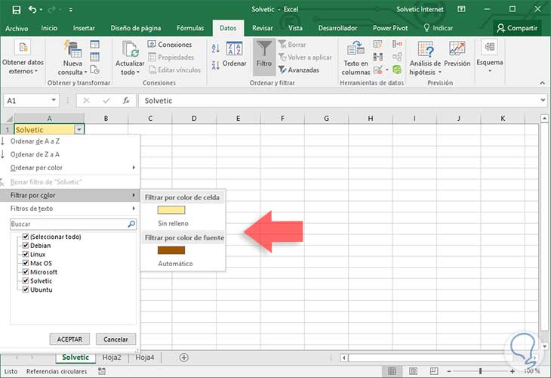The width and height of the screenshot is (551, 378).
Task: Switch to sheet Hoja2
Action: 112,358
